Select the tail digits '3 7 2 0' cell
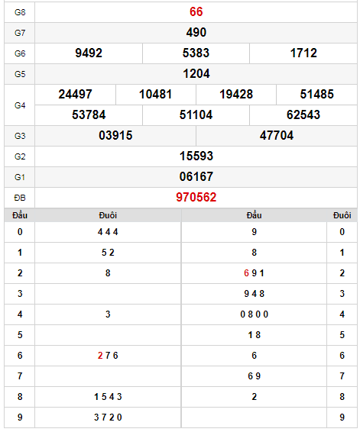Viewport: 360px width, 432px height. [x=108, y=417]
